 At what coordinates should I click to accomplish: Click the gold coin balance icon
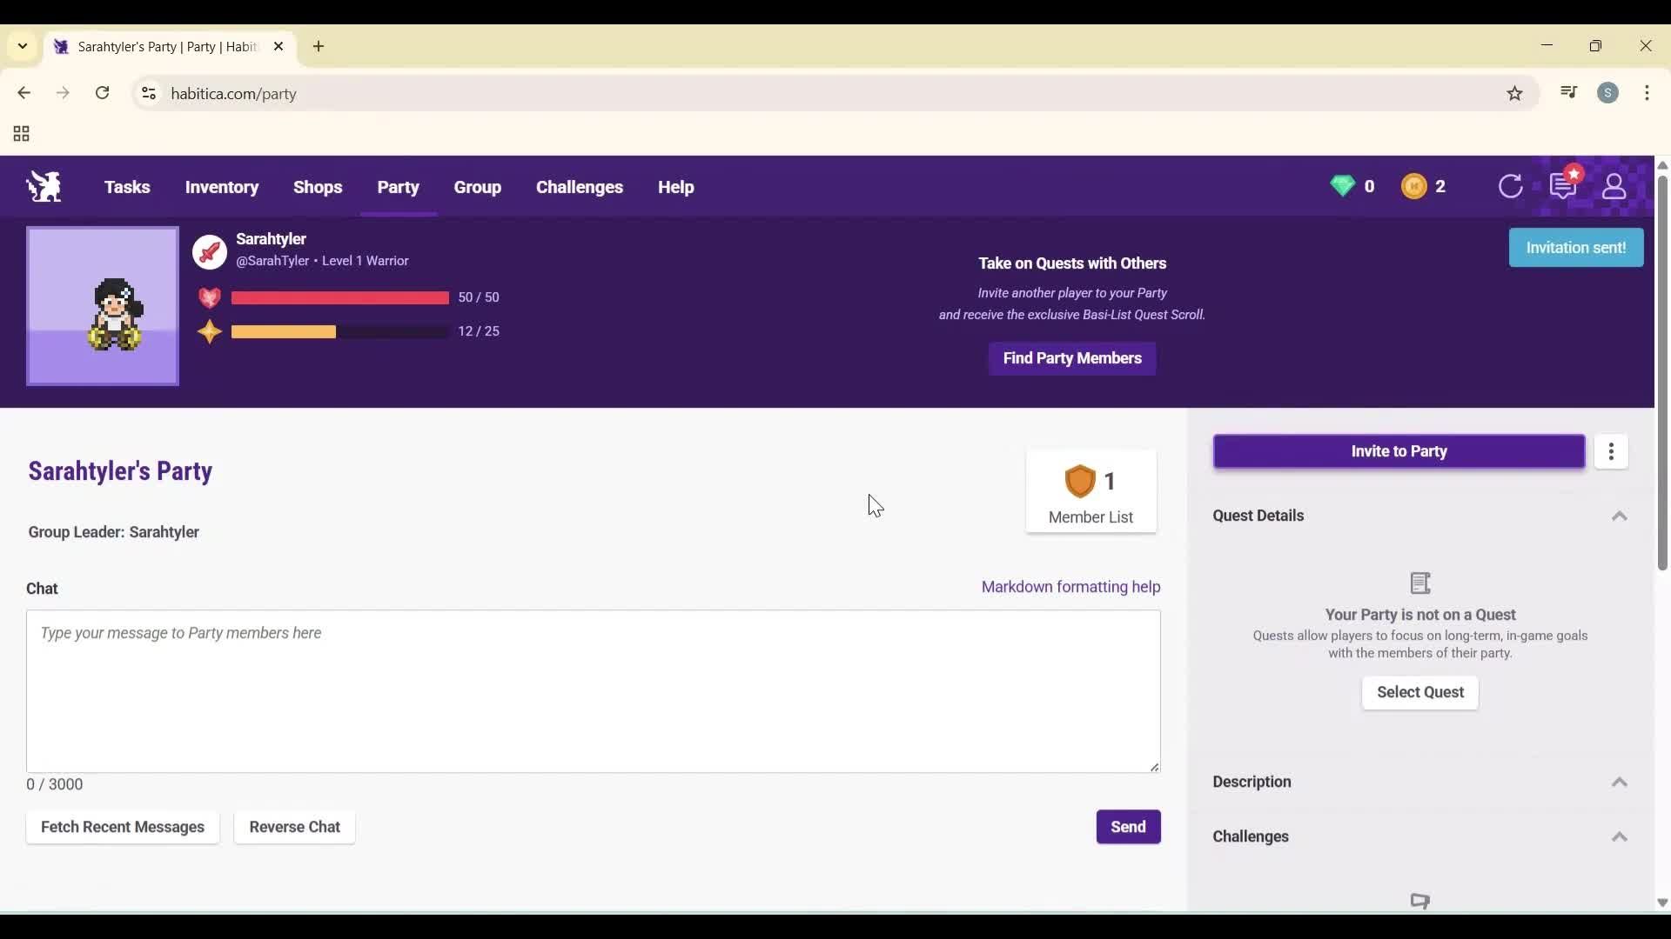coord(1415,186)
